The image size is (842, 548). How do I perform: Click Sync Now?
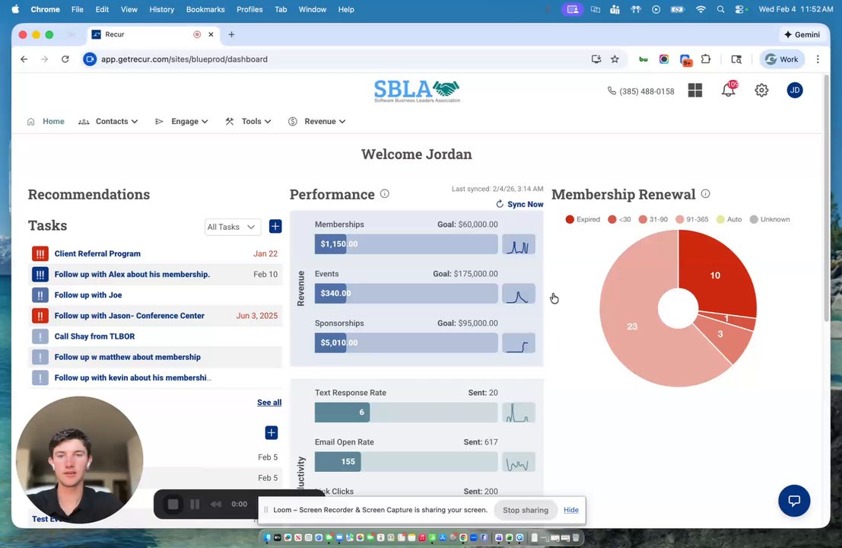[x=519, y=204]
